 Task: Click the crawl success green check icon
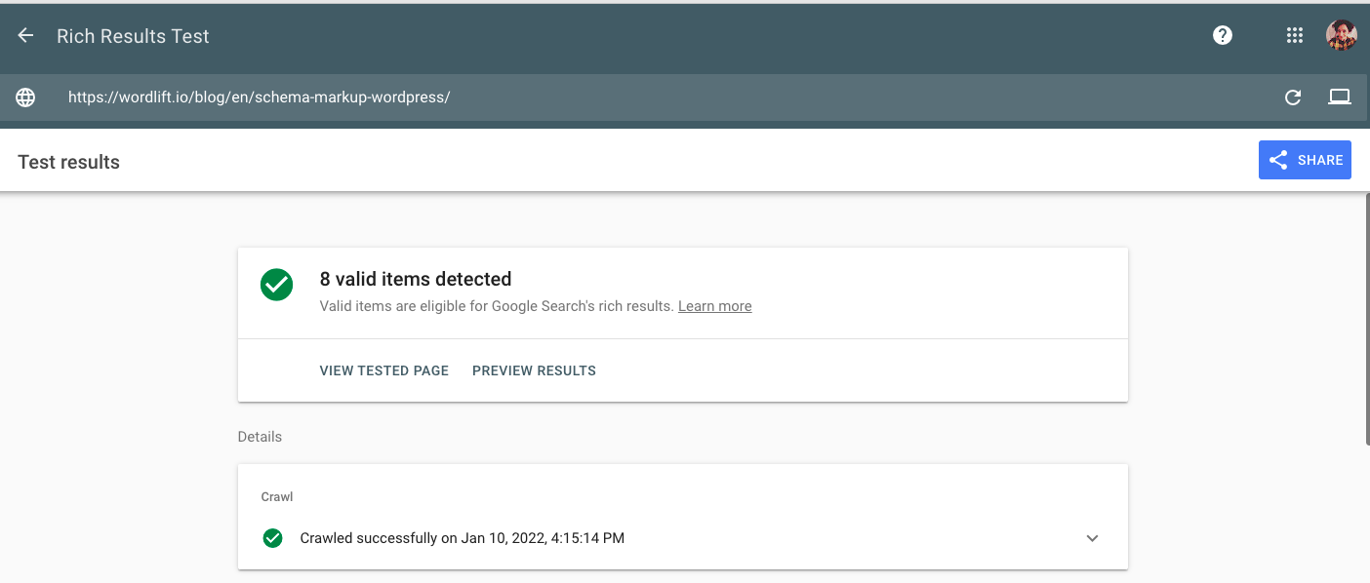point(273,538)
